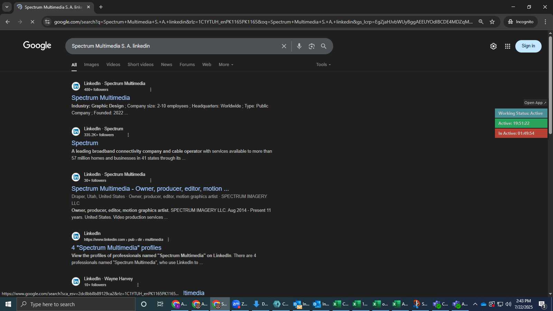Start voice search with microphone icon

[299, 46]
